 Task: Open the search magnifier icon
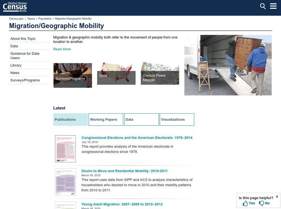point(262,6)
